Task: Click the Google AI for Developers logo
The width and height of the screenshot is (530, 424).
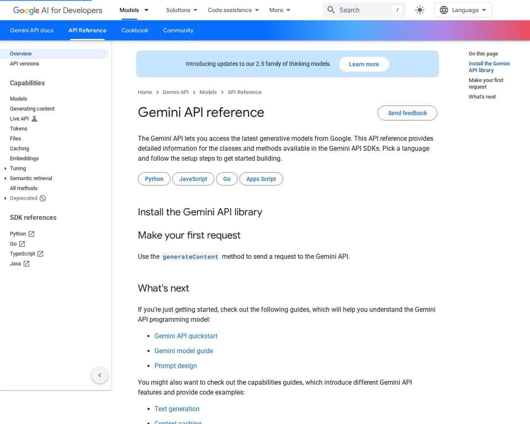Action: point(57,10)
